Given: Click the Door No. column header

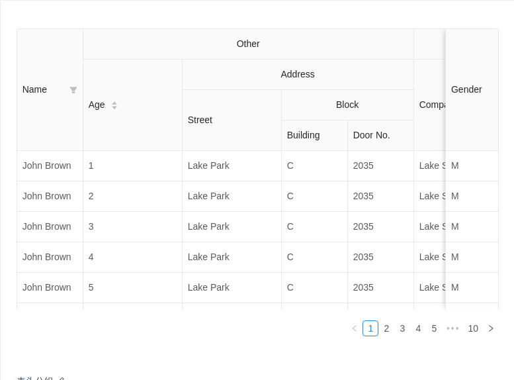Looking at the screenshot, I should pos(371,135).
